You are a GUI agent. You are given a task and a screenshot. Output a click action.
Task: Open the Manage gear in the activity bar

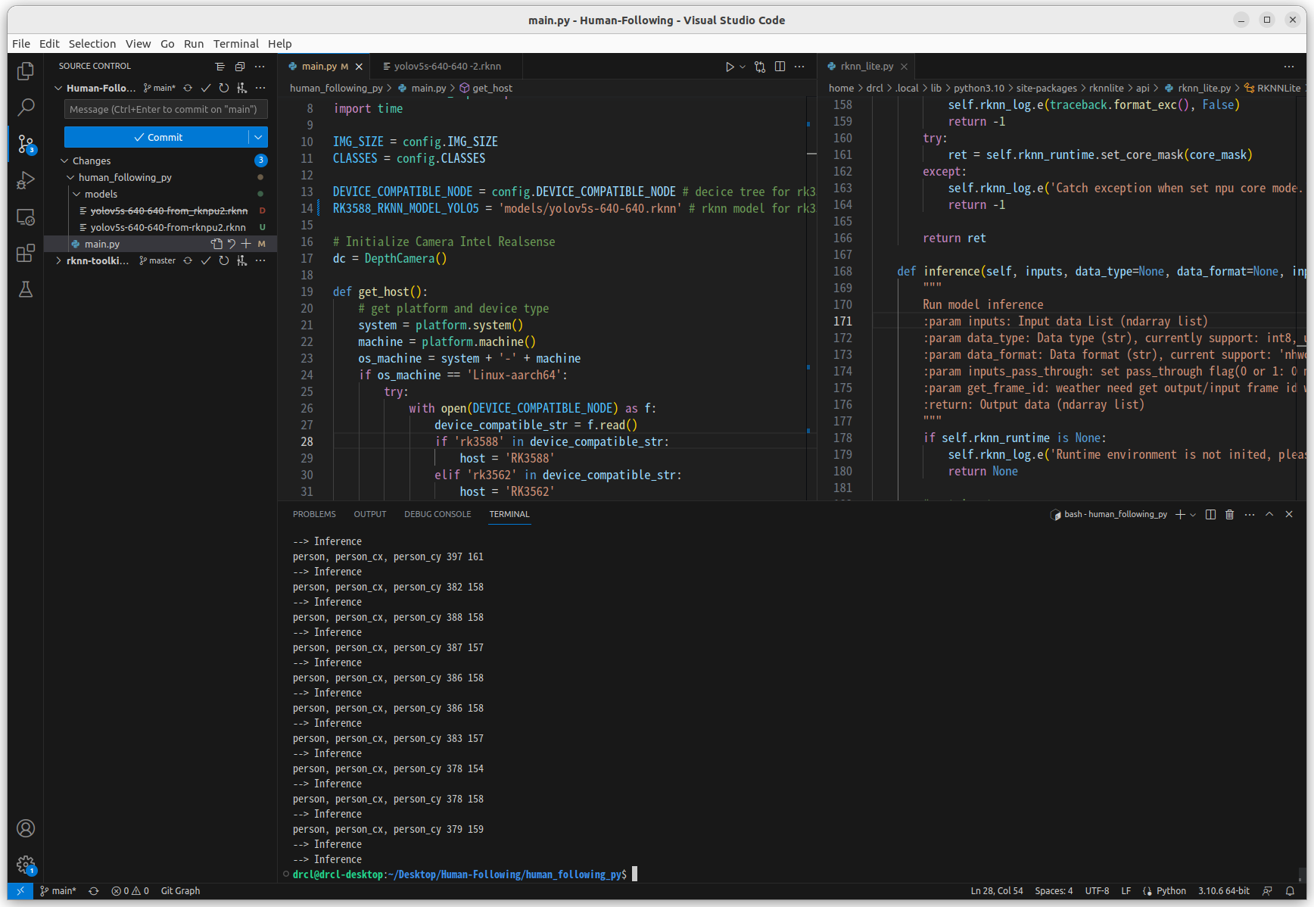click(26, 865)
